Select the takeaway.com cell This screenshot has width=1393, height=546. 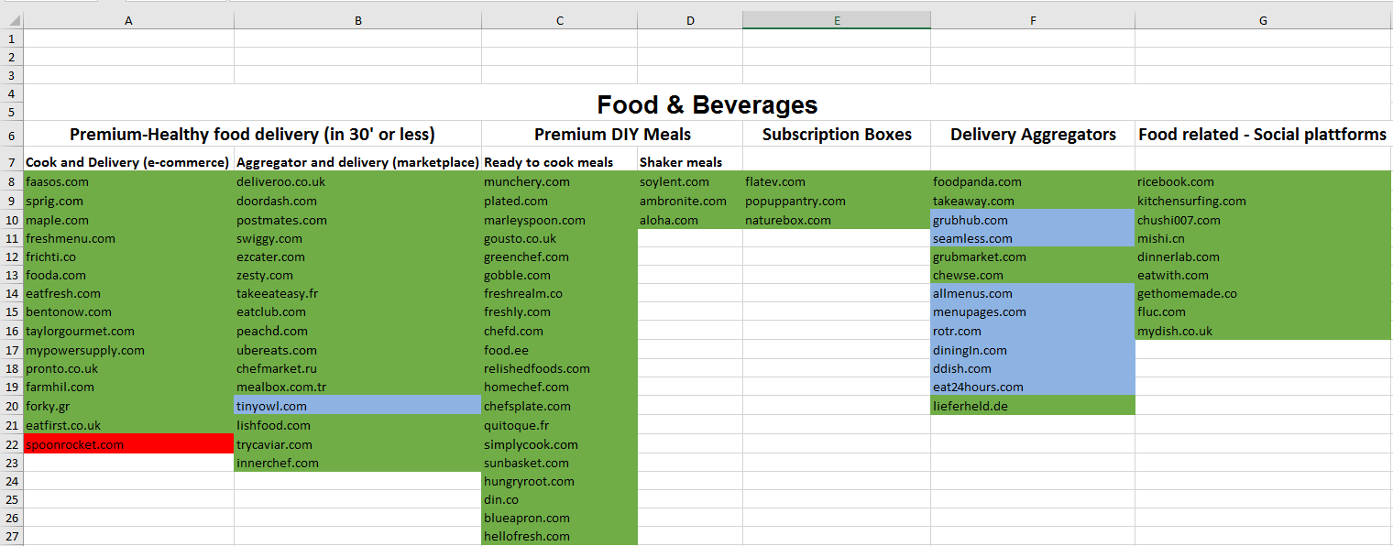1033,201
